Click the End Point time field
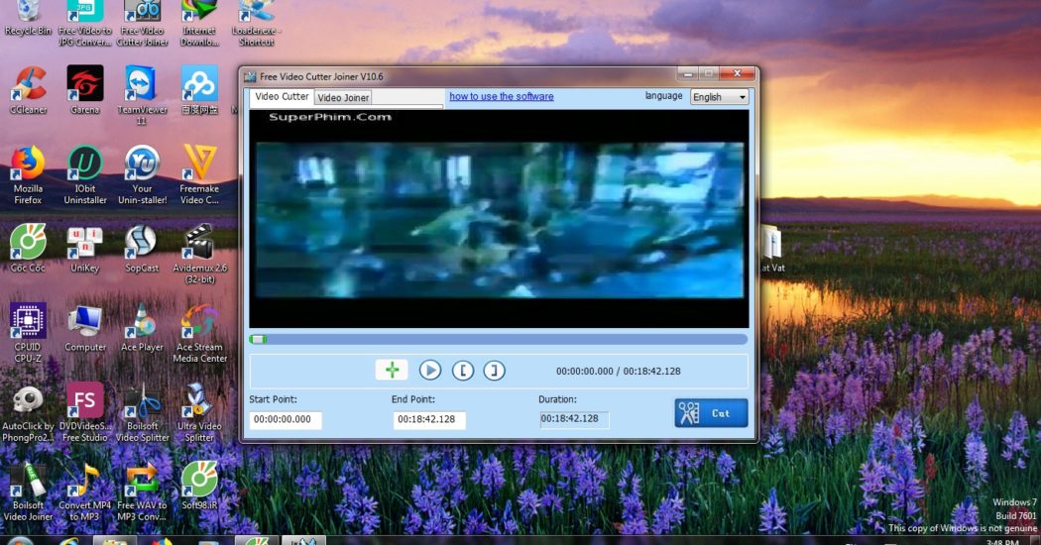Viewport: 1041px width, 545px height. point(429,419)
